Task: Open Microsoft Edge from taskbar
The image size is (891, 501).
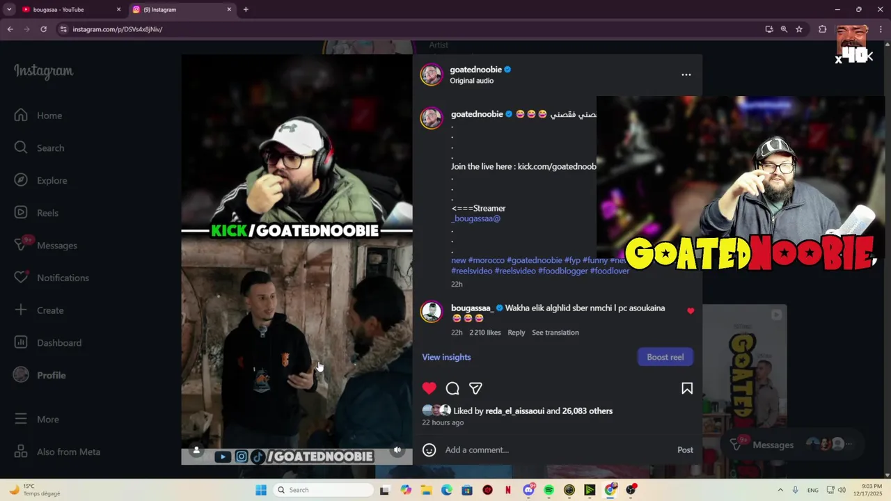Action: pos(447,490)
